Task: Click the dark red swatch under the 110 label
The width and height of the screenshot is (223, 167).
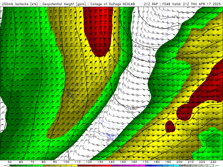Action: pyautogui.click(x=81, y=166)
